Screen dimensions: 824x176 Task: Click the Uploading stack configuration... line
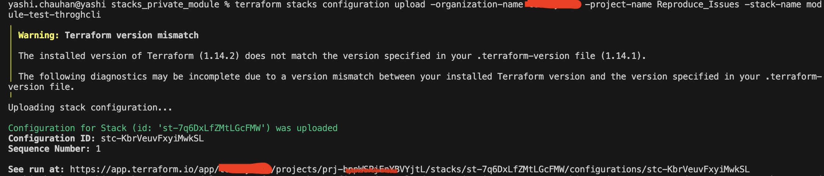click(90, 108)
